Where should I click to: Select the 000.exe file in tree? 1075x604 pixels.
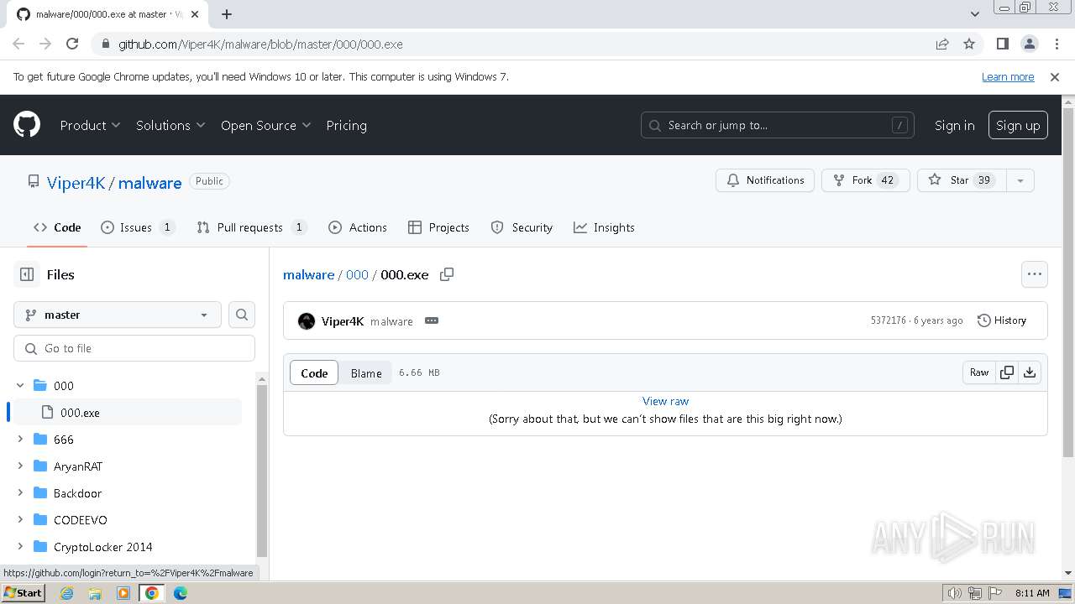128,412
